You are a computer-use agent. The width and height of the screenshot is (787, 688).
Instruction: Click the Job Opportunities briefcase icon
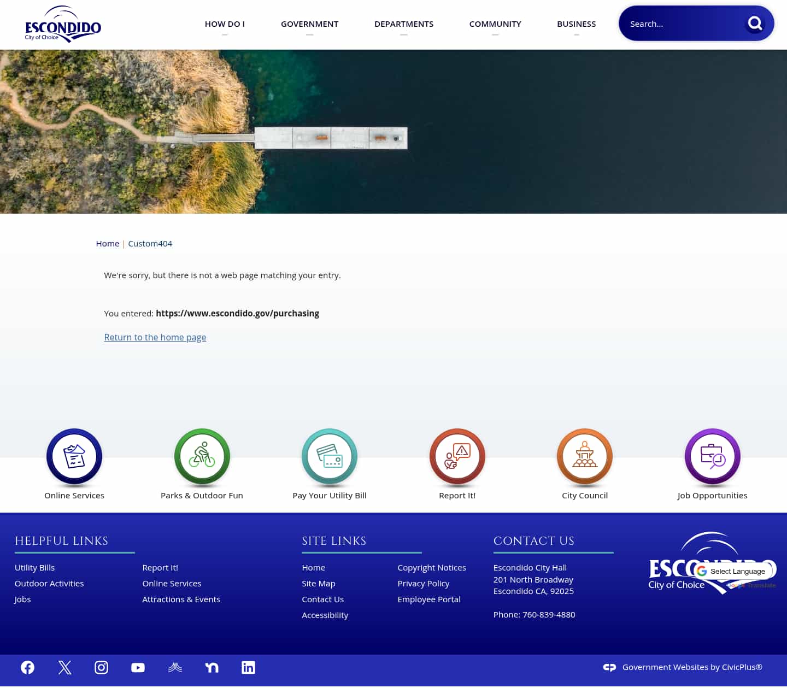(712, 457)
